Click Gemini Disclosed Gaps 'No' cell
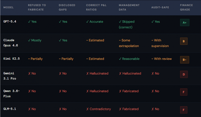 point(63,73)
